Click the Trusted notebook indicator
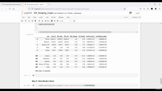Image resolution: width=162 pixels, height=91 pixels. coord(126,17)
